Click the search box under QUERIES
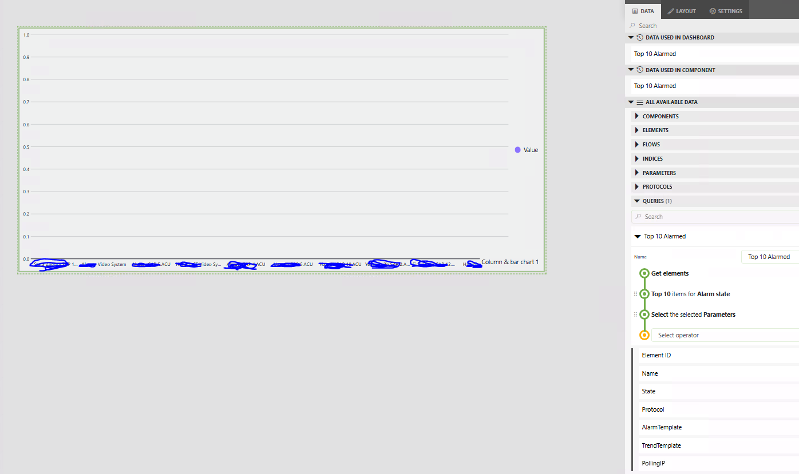 (715, 217)
